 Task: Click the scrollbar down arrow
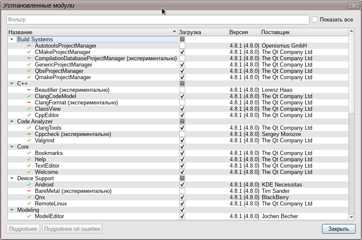point(351,217)
